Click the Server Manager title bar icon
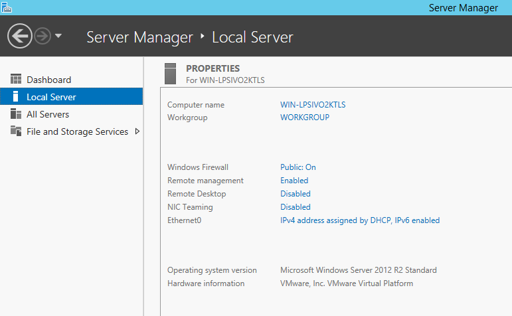 (x=6, y=7)
